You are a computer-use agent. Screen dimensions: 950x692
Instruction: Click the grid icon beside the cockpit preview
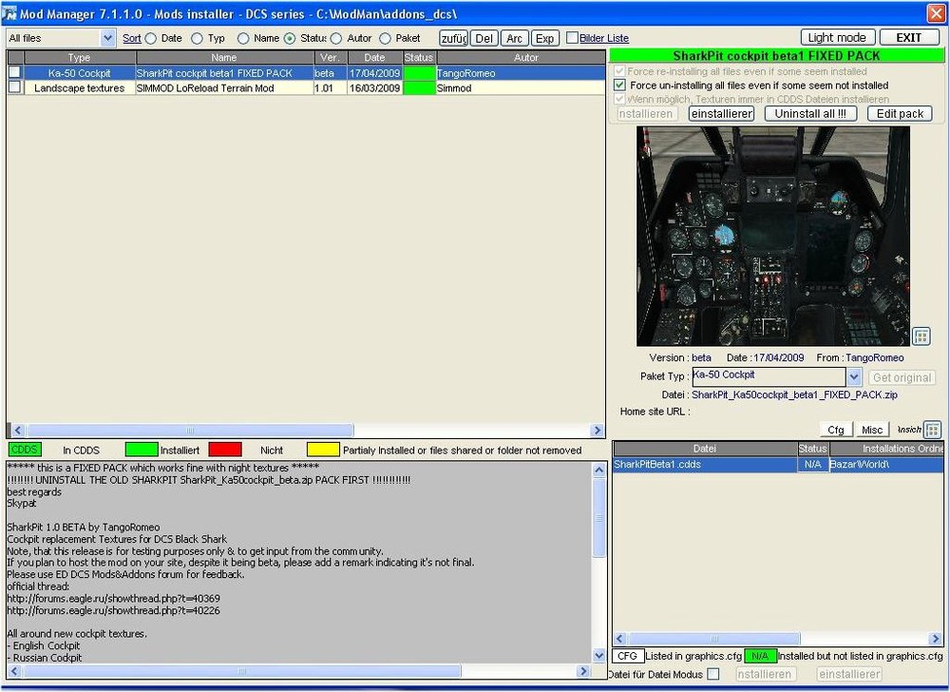click(921, 336)
